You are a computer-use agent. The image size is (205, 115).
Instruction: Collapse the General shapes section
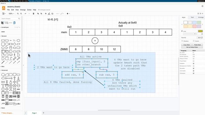point(4,36)
